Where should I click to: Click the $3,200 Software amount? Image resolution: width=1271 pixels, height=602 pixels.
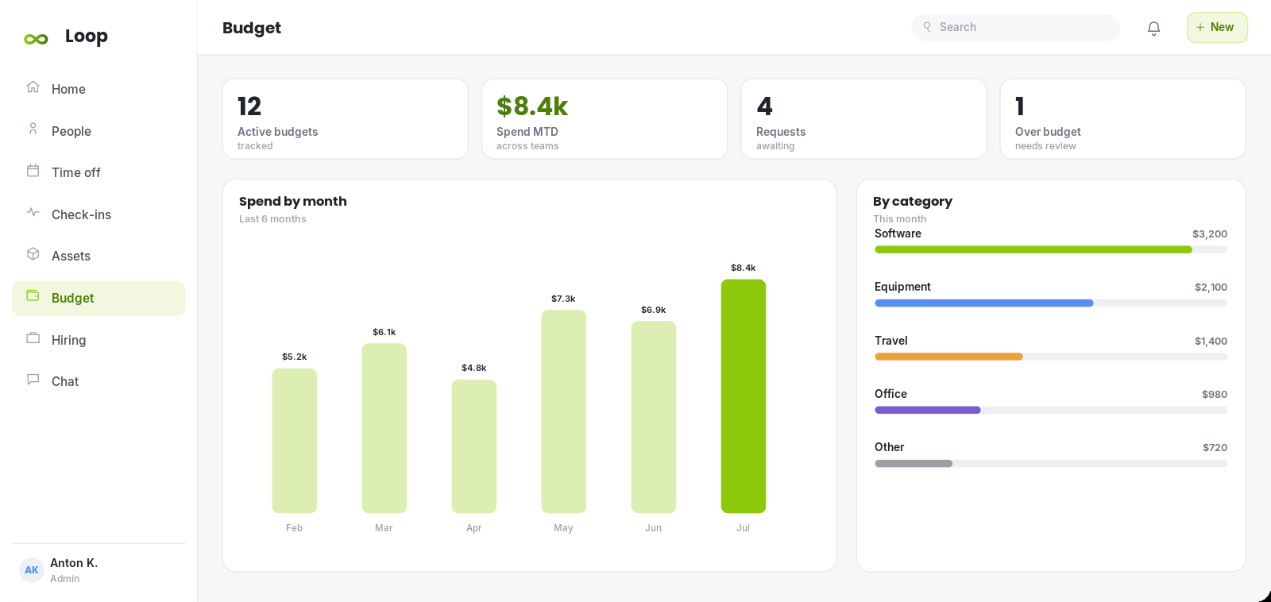(1210, 234)
